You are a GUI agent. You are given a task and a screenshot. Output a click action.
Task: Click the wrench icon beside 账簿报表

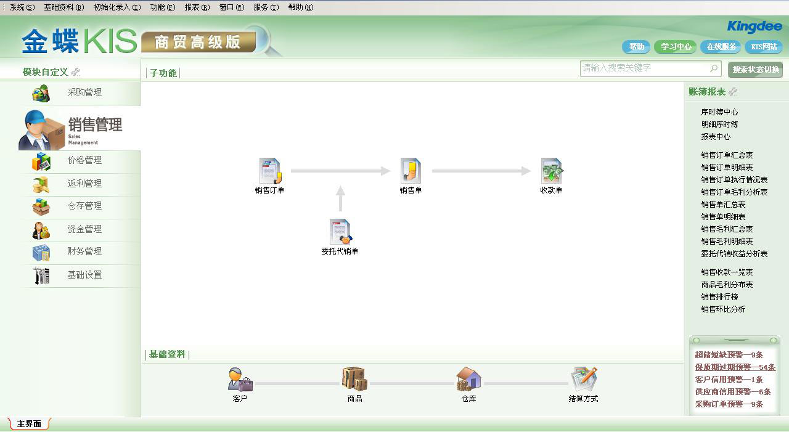click(732, 92)
